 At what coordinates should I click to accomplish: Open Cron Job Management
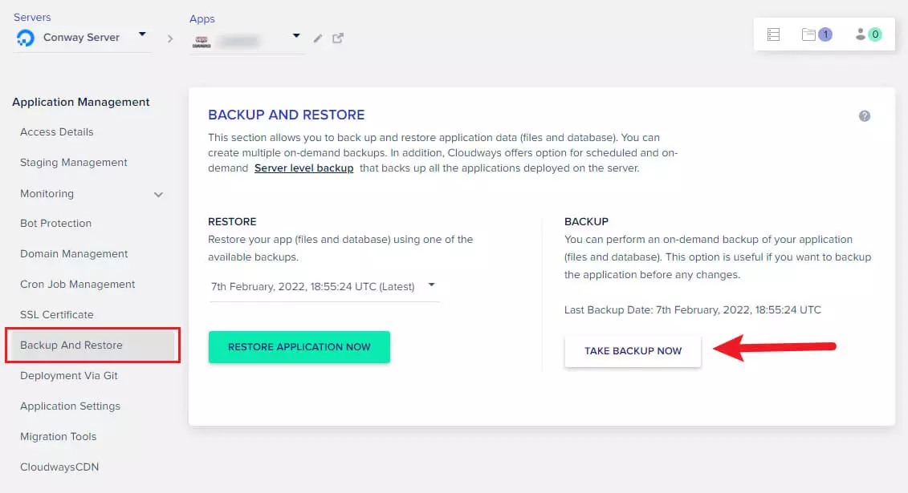click(x=78, y=285)
